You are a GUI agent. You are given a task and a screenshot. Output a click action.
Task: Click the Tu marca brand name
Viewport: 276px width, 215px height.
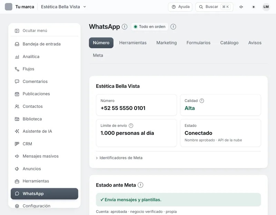(24, 7)
